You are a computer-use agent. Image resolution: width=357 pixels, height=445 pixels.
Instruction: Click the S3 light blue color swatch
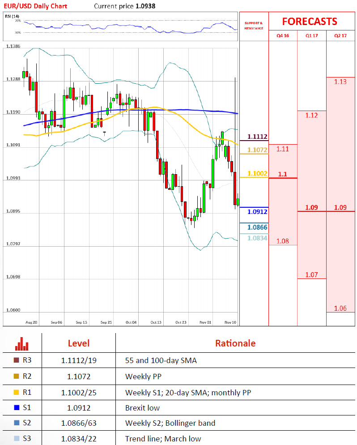point(17,438)
